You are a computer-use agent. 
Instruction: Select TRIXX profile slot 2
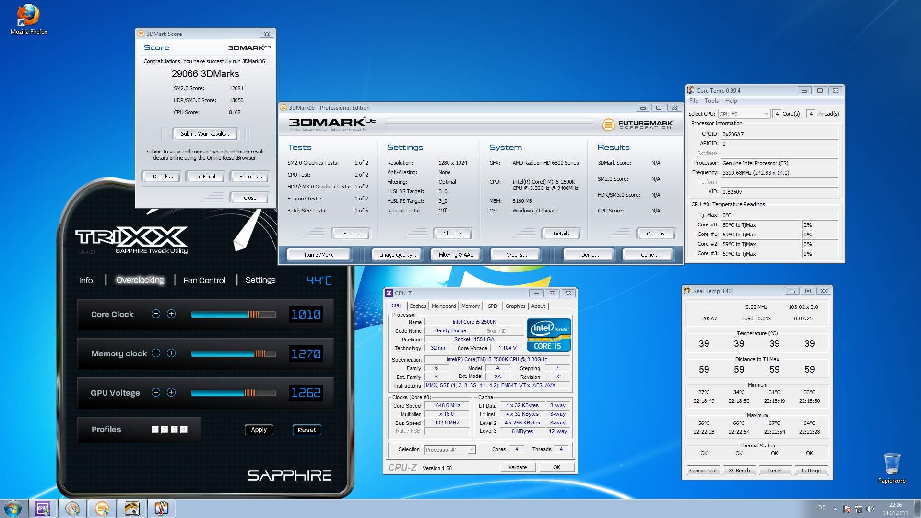click(165, 429)
